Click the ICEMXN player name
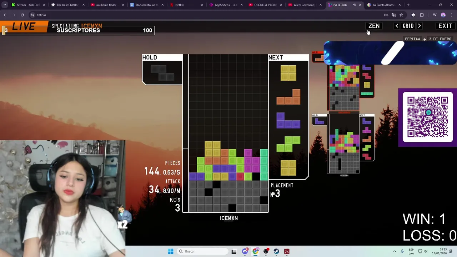457x257 pixels. (x=228, y=218)
